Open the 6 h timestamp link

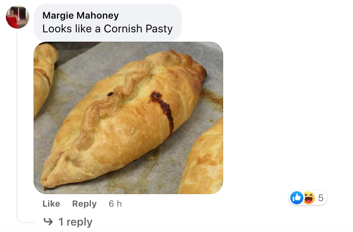115,204
